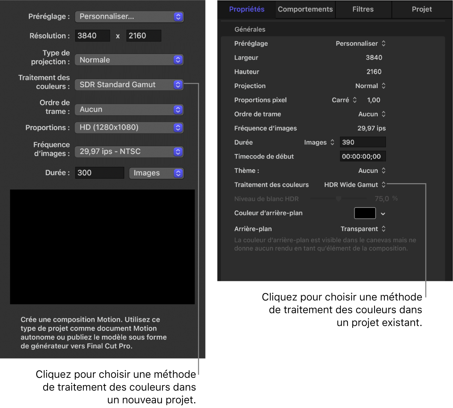Screen dimensions: 453x408
Task: Open the Projection popup set to Normal
Action: tap(370, 86)
